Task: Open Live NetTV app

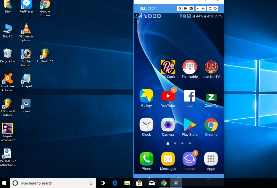Action: [211, 69]
